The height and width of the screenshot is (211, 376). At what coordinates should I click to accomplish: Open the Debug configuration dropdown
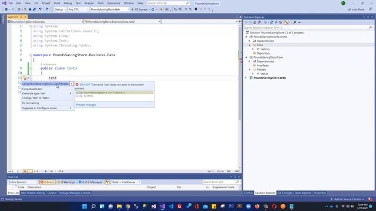pos(60,9)
